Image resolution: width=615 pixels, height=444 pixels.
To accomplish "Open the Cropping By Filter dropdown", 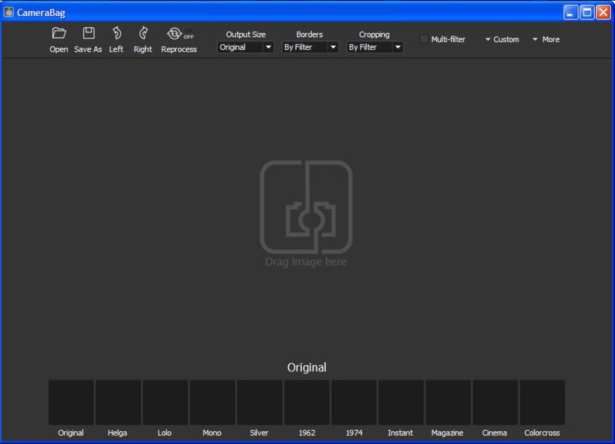I will point(375,47).
